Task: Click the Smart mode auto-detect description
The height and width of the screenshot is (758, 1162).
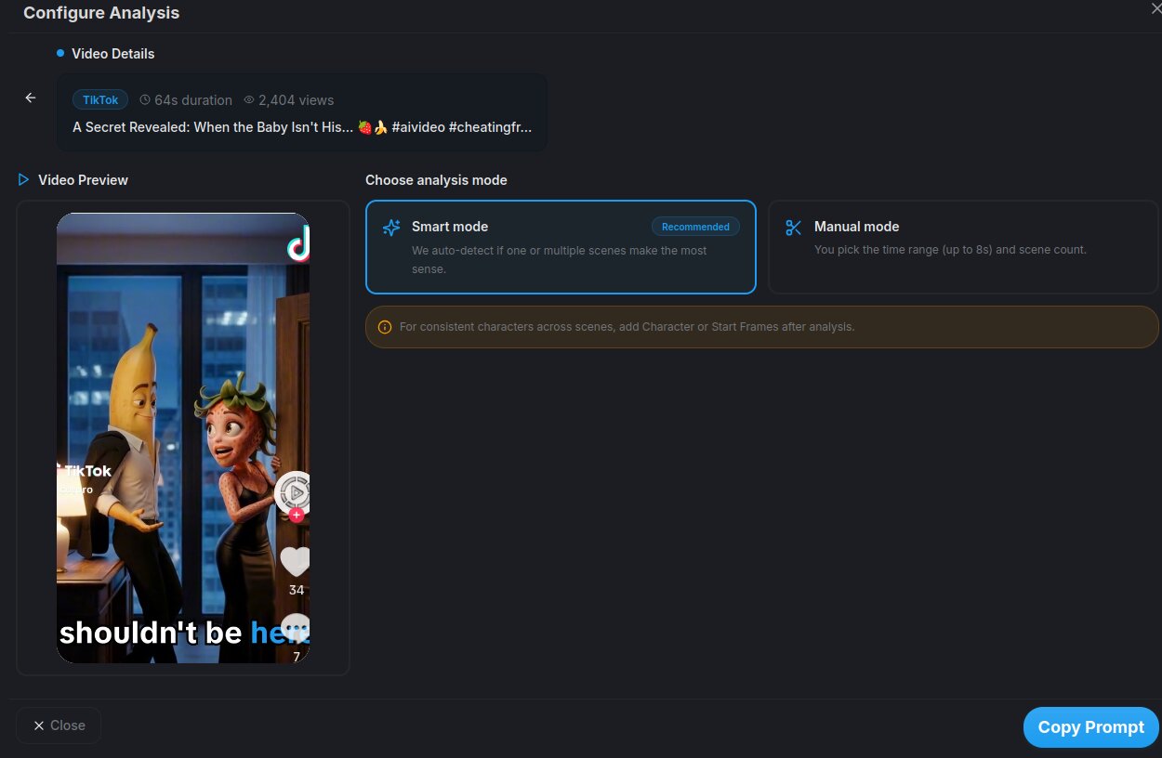Action: coord(559,260)
